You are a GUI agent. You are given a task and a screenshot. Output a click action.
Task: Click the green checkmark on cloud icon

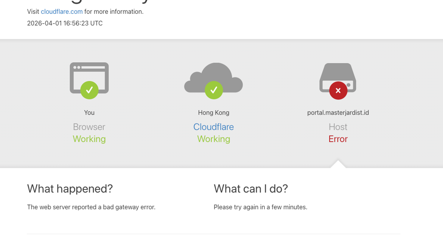click(214, 90)
